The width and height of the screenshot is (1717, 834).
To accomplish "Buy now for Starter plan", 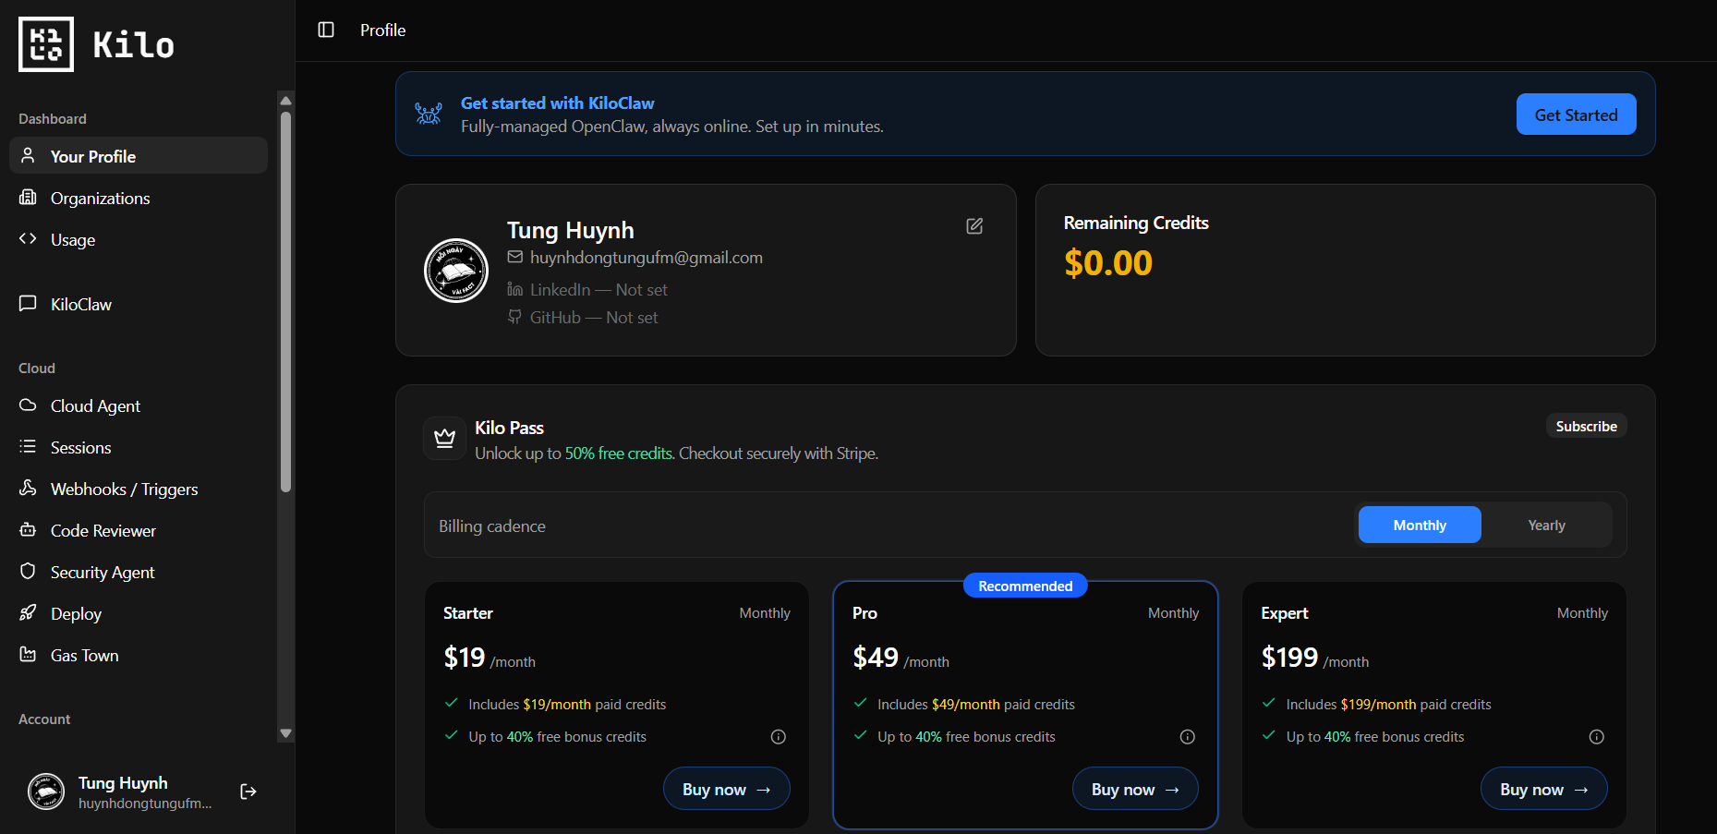I will click(726, 789).
